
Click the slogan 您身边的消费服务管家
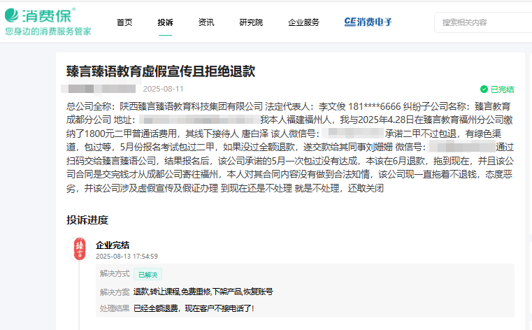pyautogui.click(x=48, y=31)
